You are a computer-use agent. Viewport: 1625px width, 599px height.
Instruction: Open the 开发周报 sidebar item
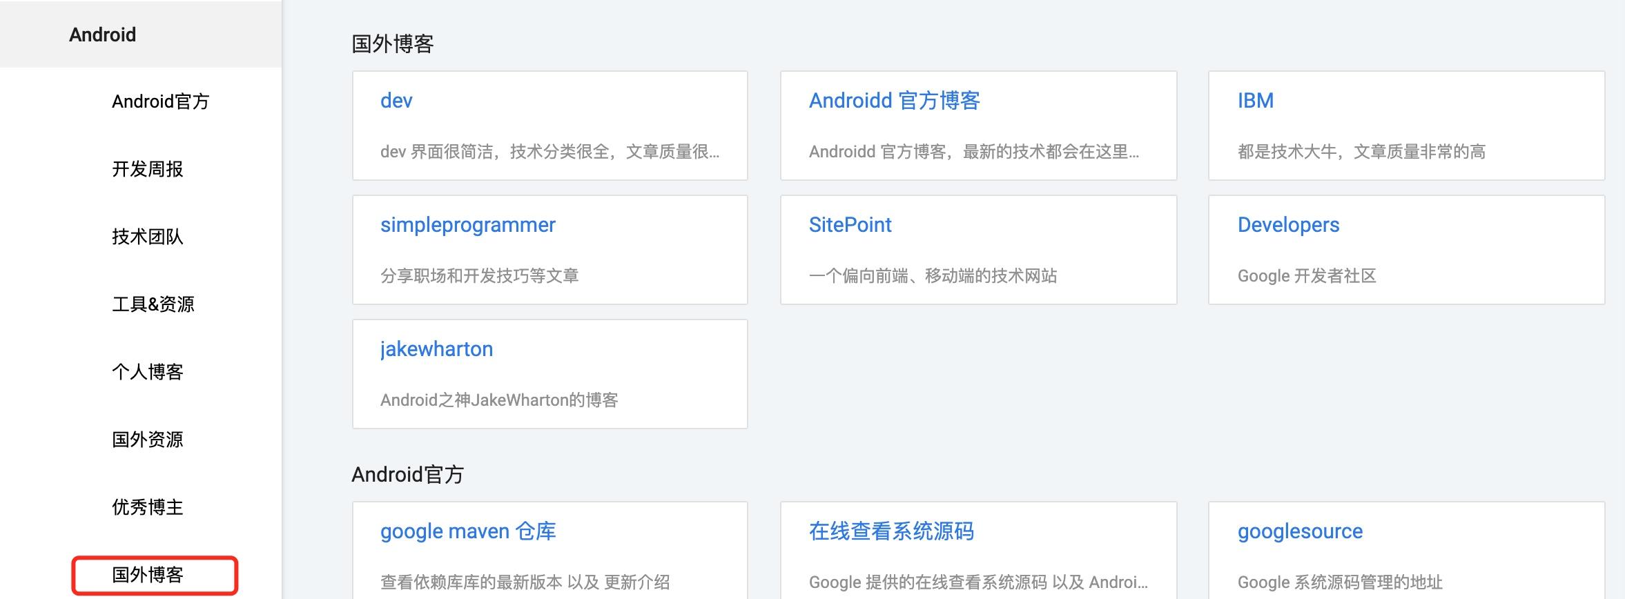tap(146, 169)
